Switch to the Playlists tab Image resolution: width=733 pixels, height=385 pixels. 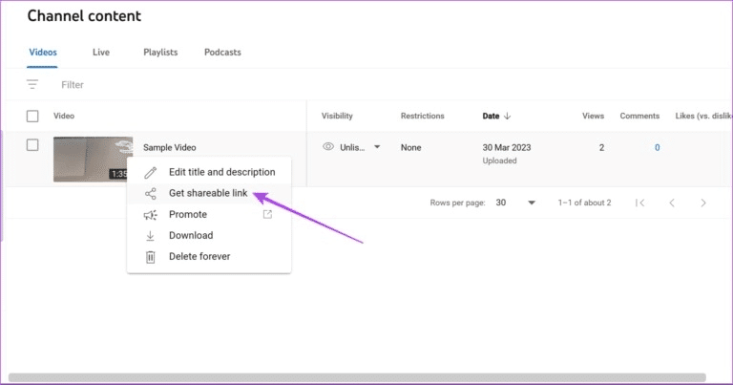[160, 53]
